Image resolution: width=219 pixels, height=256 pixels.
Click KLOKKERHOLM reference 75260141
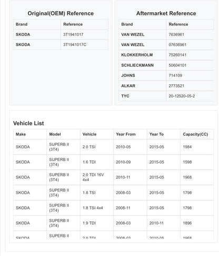pos(177,55)
